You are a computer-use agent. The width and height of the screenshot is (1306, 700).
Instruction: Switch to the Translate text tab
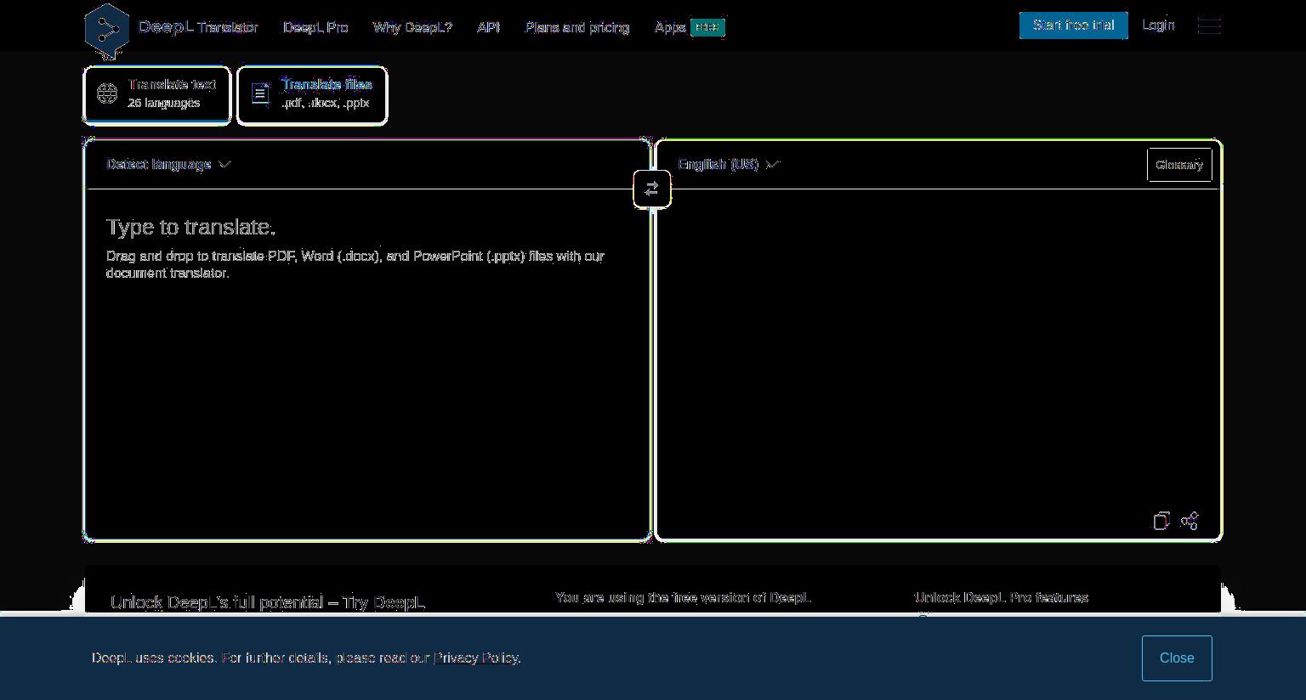point(157,94)
